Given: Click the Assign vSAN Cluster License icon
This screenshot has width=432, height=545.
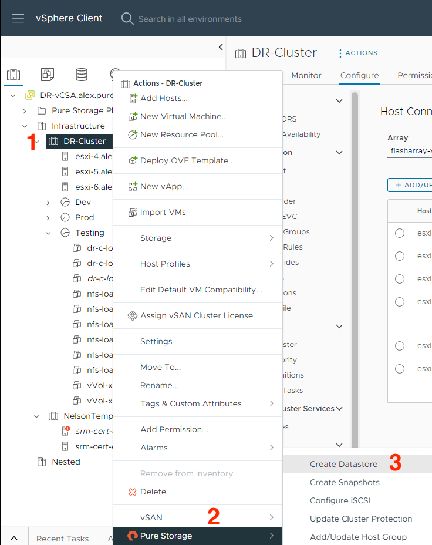Looking at the screenshot, I should (133, 315).
